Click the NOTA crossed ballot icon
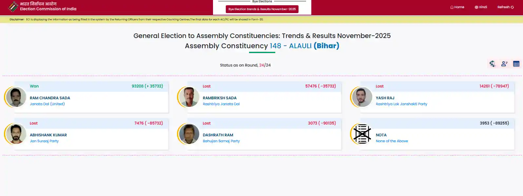The width and height of the screenshot is (523, 196). [x=362, y=134]
